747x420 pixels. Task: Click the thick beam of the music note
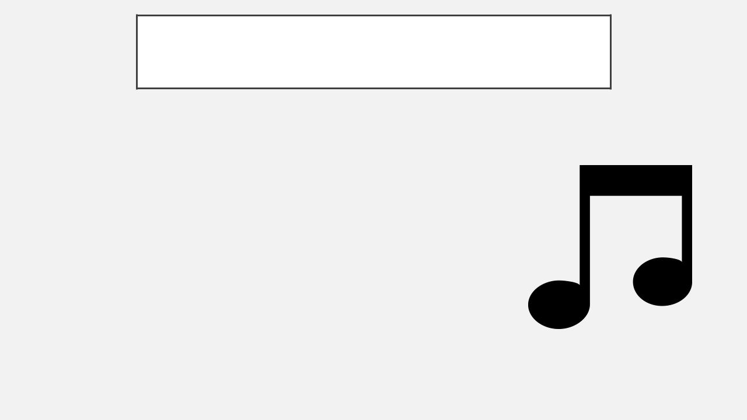[636, 180]
